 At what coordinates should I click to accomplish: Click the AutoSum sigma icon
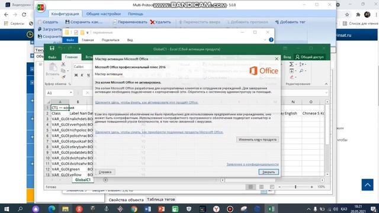tap(291, 64)
